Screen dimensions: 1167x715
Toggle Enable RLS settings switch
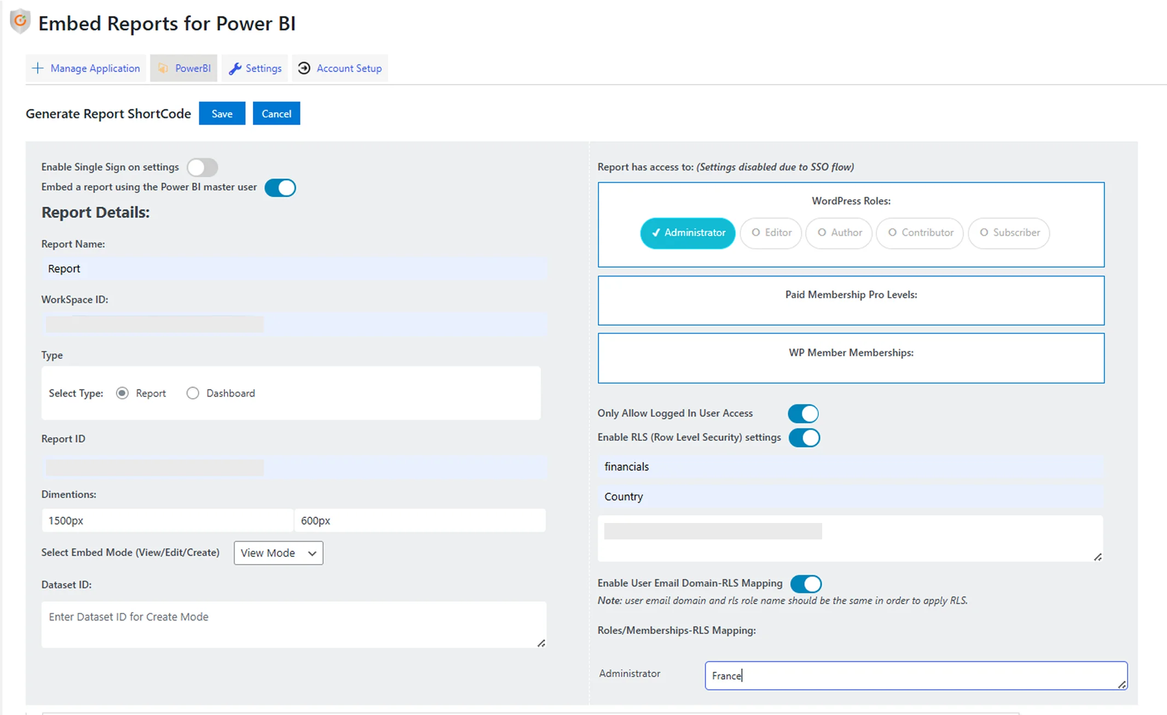pos(804,438)
